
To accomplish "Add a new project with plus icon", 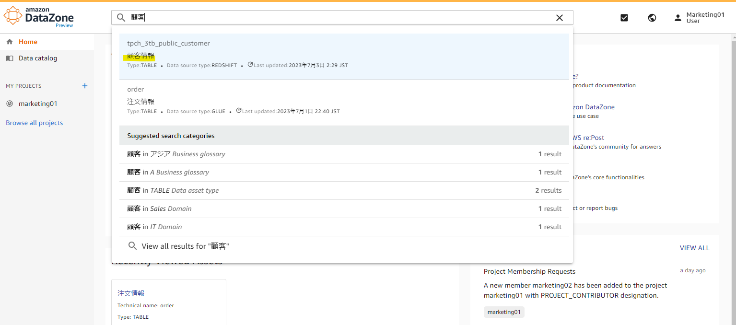I will 85,86.
